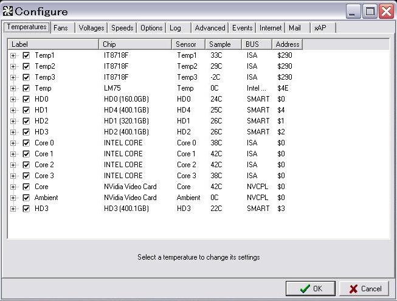Minimize the Configure window
This screenshot has width=397, height=301.
click(x=353, y=12)
